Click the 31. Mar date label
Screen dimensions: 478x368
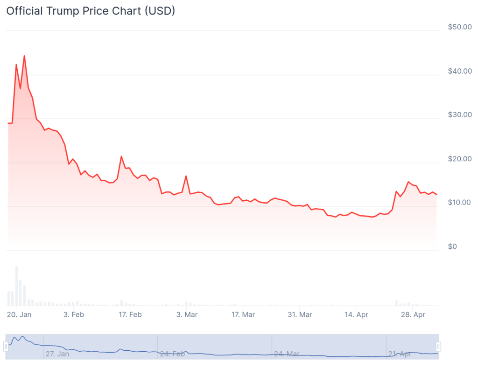(300, 314)
